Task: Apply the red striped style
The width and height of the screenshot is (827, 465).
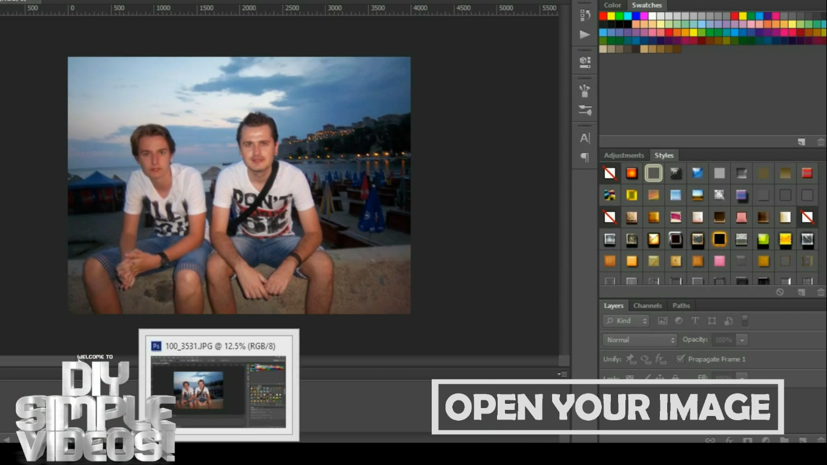Action: [x=807, y=173]
